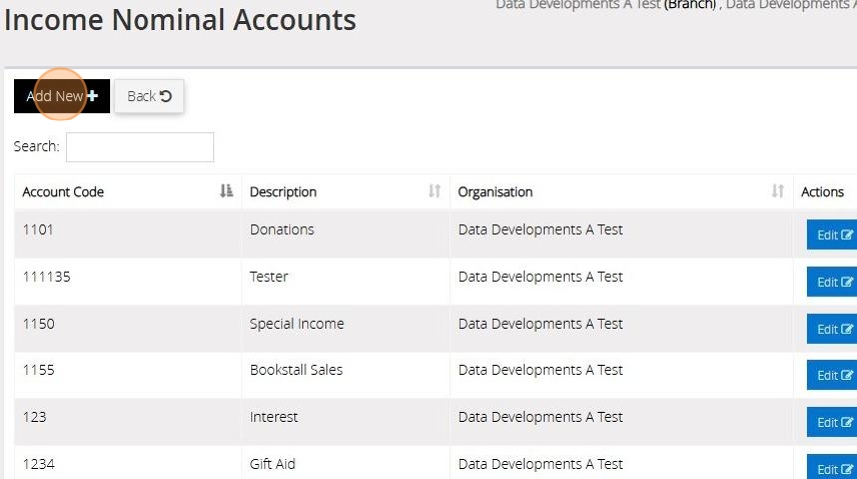Type in the Search input field
This screenshot has height=479, width=857.
tap(140, 147)
